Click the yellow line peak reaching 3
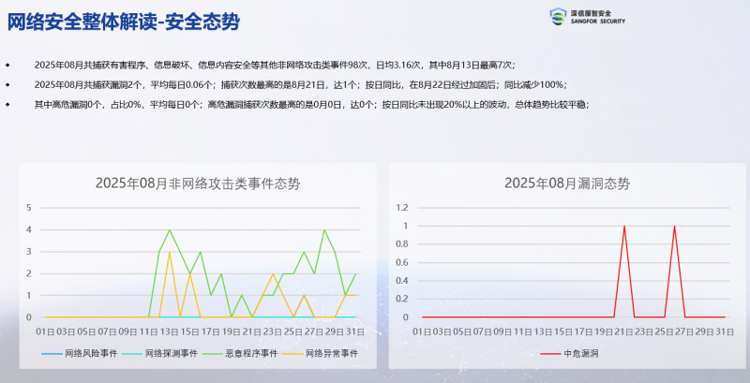 tap(170, 252)
